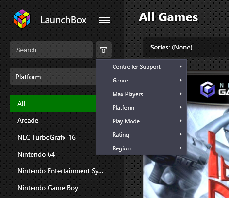Select All in the platform list

53,103
